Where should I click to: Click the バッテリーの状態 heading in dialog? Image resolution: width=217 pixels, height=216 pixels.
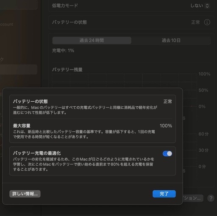tap(31, 101)
